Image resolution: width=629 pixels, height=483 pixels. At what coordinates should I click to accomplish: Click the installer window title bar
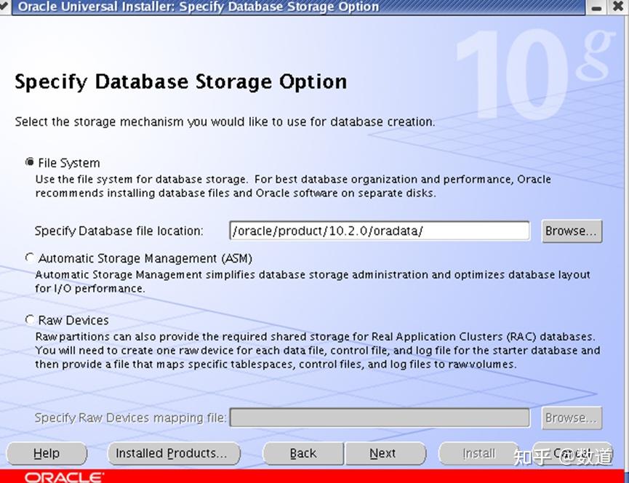[291, 7]
